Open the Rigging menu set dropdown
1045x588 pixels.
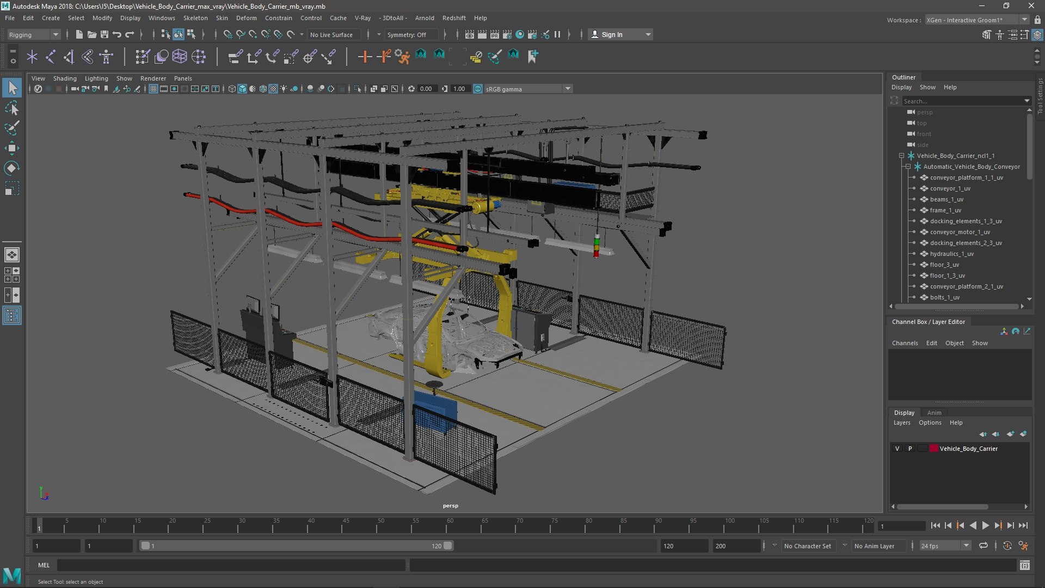pos(34,34)
